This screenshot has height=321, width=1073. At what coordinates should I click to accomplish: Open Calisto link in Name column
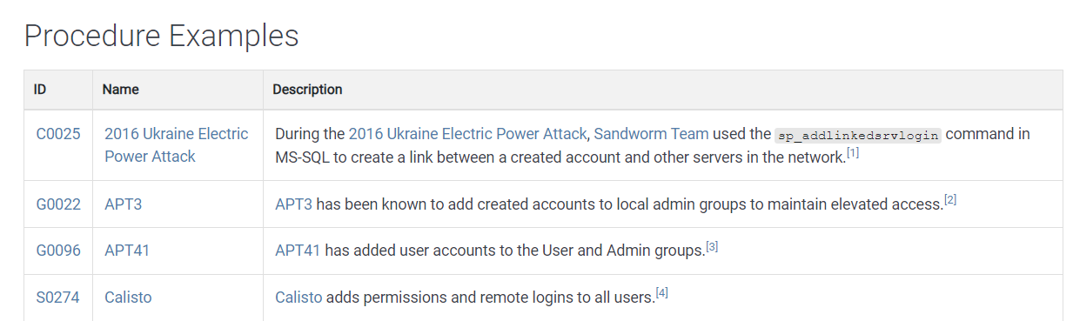point(128,298)
